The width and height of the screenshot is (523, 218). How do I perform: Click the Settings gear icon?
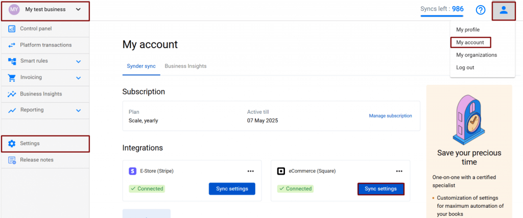12,143
